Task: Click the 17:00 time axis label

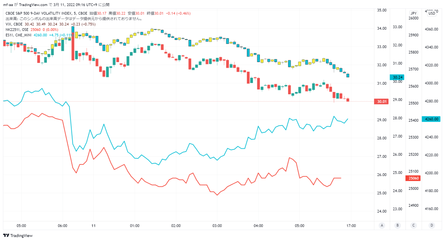Action: 351,226
